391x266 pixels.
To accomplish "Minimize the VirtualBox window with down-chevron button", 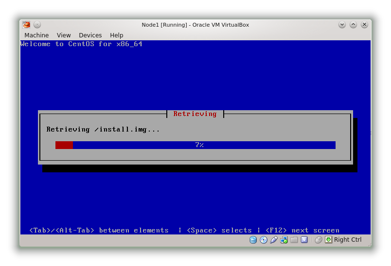I will [x=342, y=25].
